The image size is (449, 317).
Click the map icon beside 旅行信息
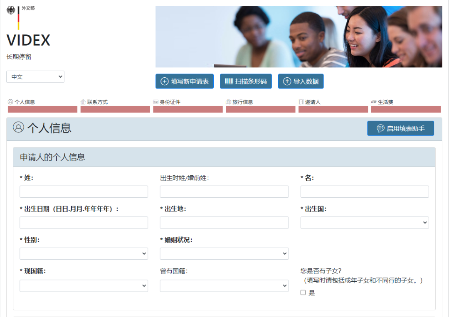(x=229, y=102)
